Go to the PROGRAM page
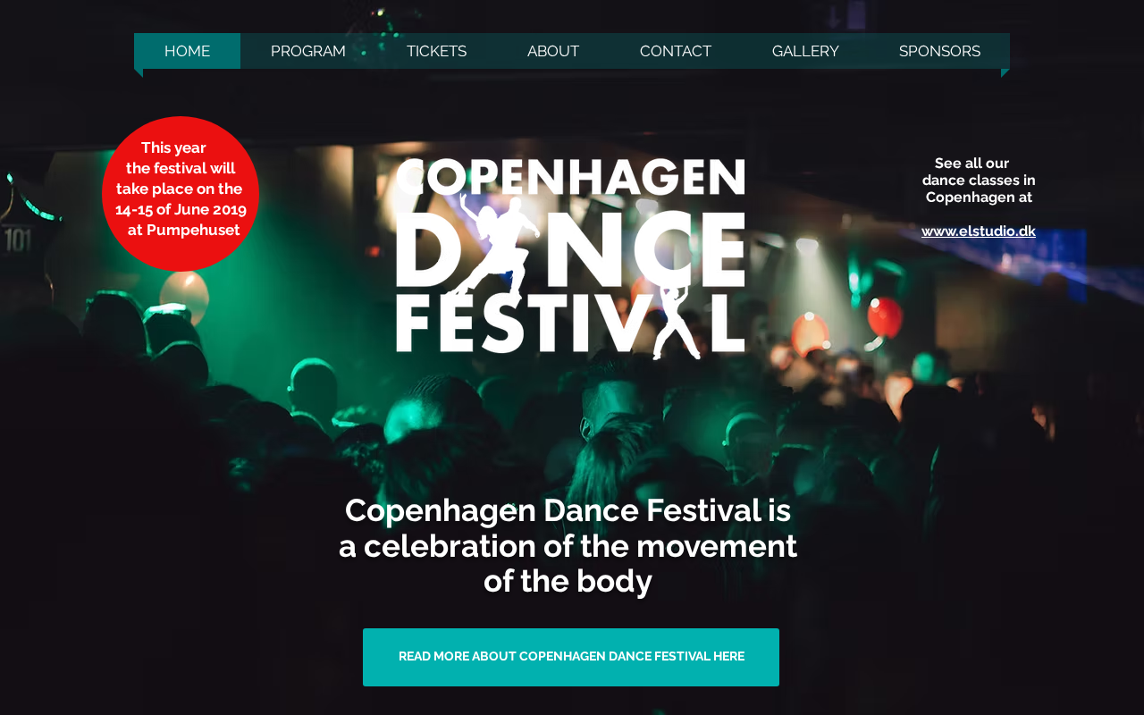 pos(308,51)
